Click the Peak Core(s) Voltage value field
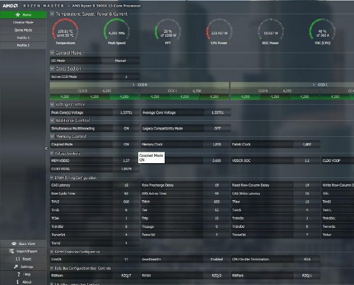This screenshot has height=285, width=354. coord(126,113)
